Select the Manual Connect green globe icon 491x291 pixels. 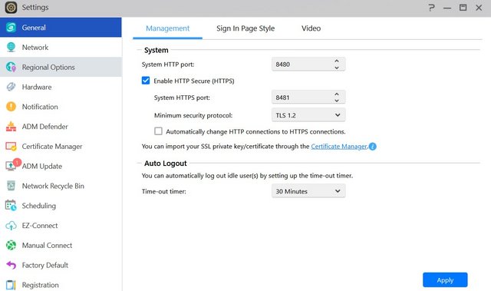pos(11,245)
